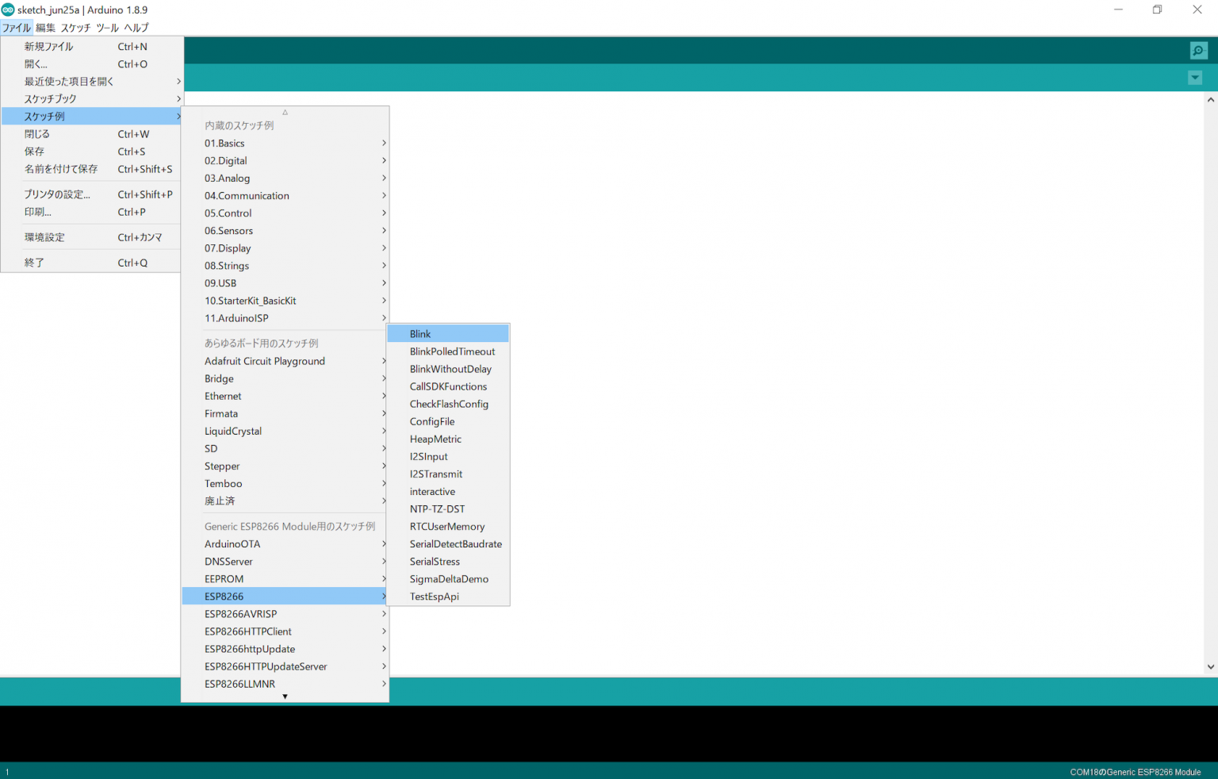Open the BlinkWithoutDelay example
This screenshot has height=779, width=1218.
(450, 369)
